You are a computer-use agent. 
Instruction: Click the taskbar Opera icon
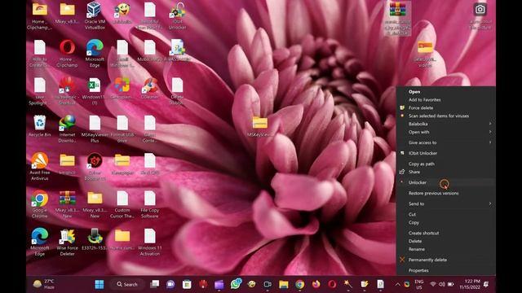coord(332,284)
